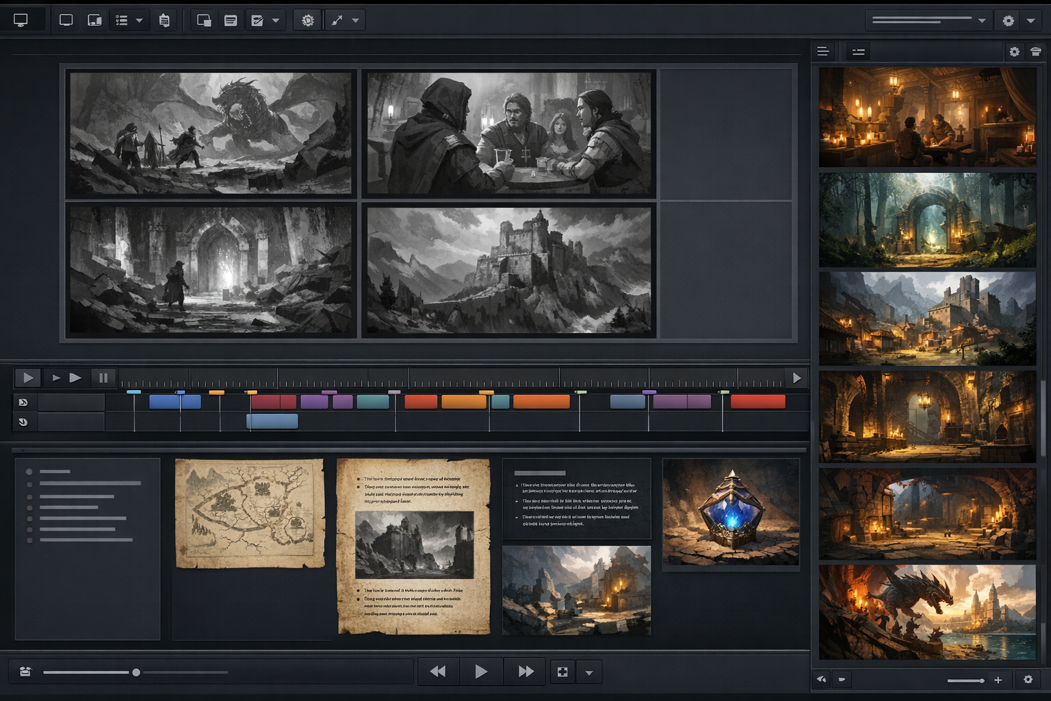Toggle the second timeline track's header icon
Viewport: 1051px width, 701px height.
[x=24, y=422]
